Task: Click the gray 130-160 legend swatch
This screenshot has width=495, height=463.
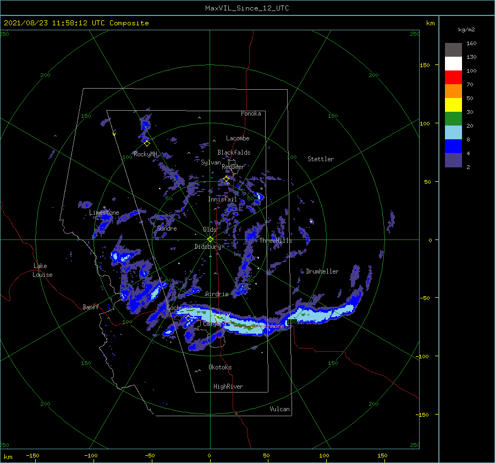Action: coord(453,50)
